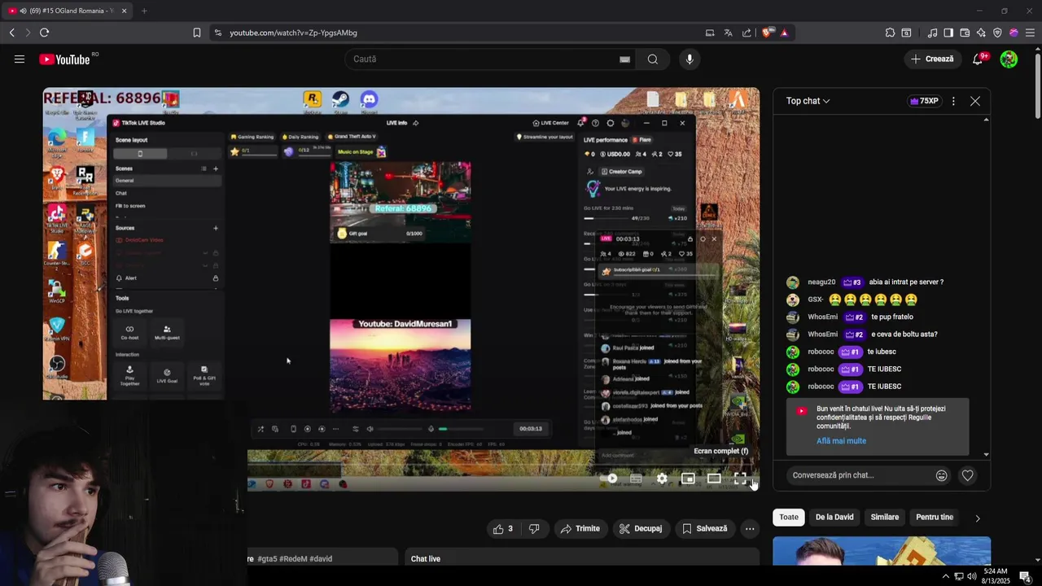This screenshot has height=586, width=1042.
Task: Open browser extensions puzzle icon
Action: click(x=890, y=33)
